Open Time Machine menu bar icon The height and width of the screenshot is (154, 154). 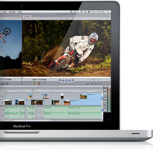71,12
